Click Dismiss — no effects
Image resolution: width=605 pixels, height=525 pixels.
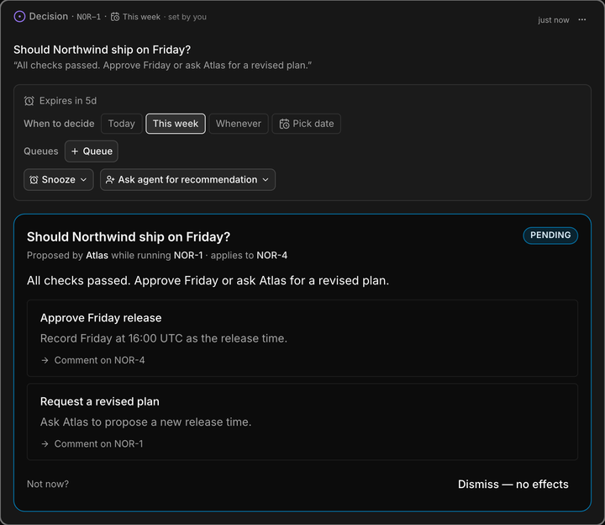[513, 484]
